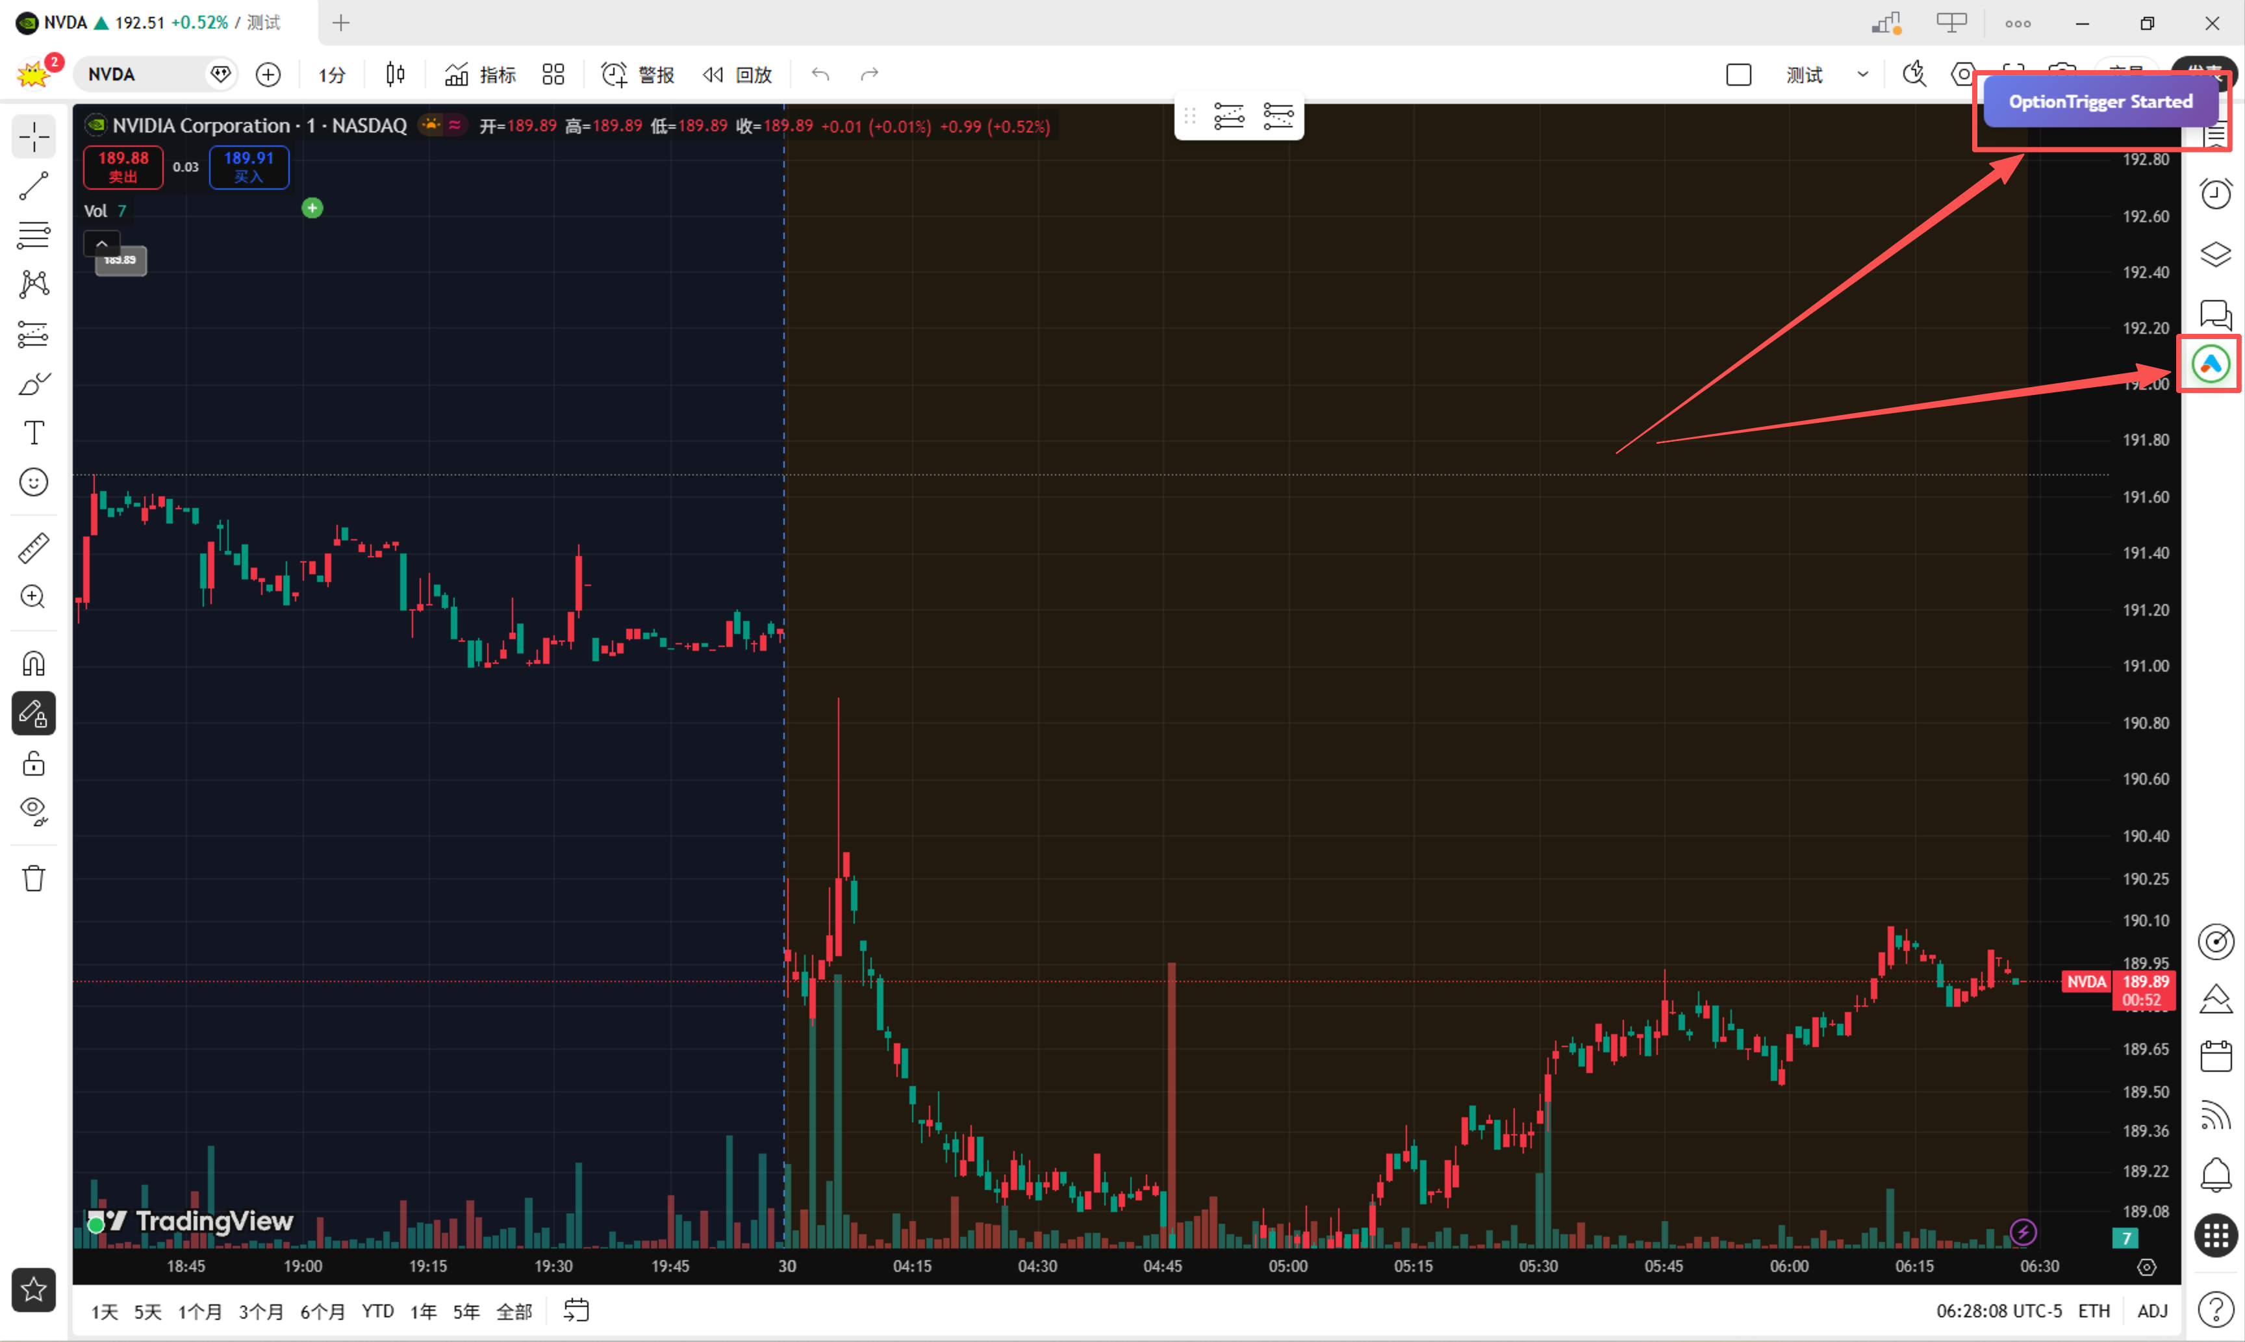Open a new tab with plus
The image size is (2245, 1342).
coord(341,23)
